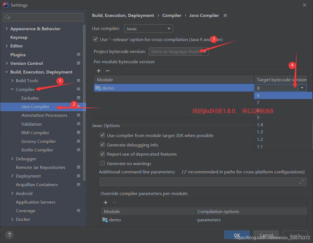Viewport: 313px width, 243px height.
Task: Click Compiler in the breadcrumb path
Action: point(172,15)
